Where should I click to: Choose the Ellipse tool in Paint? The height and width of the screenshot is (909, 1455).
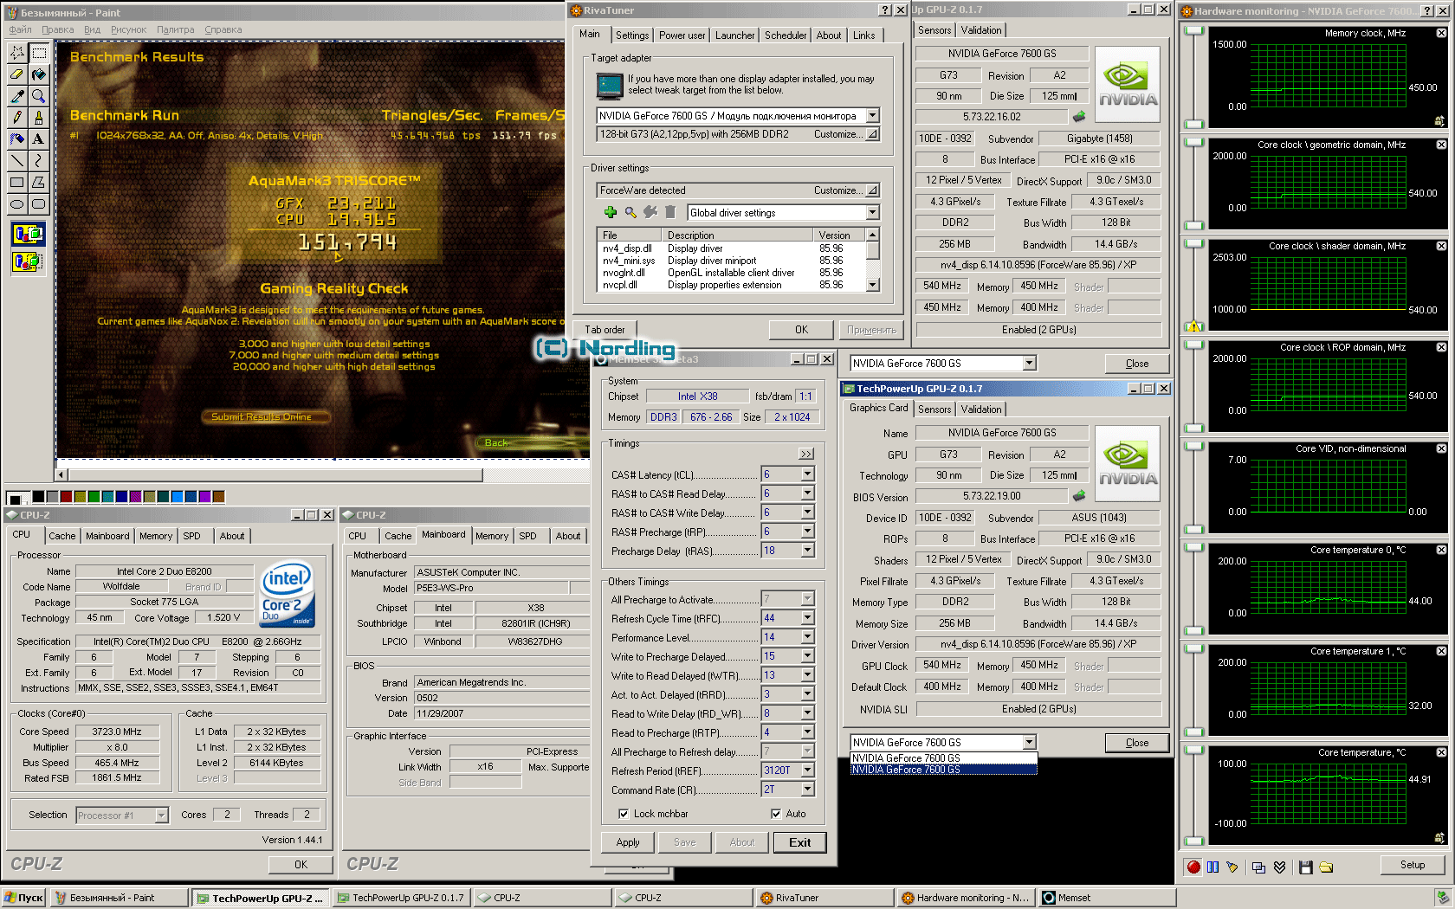click(x=16, y=203)
